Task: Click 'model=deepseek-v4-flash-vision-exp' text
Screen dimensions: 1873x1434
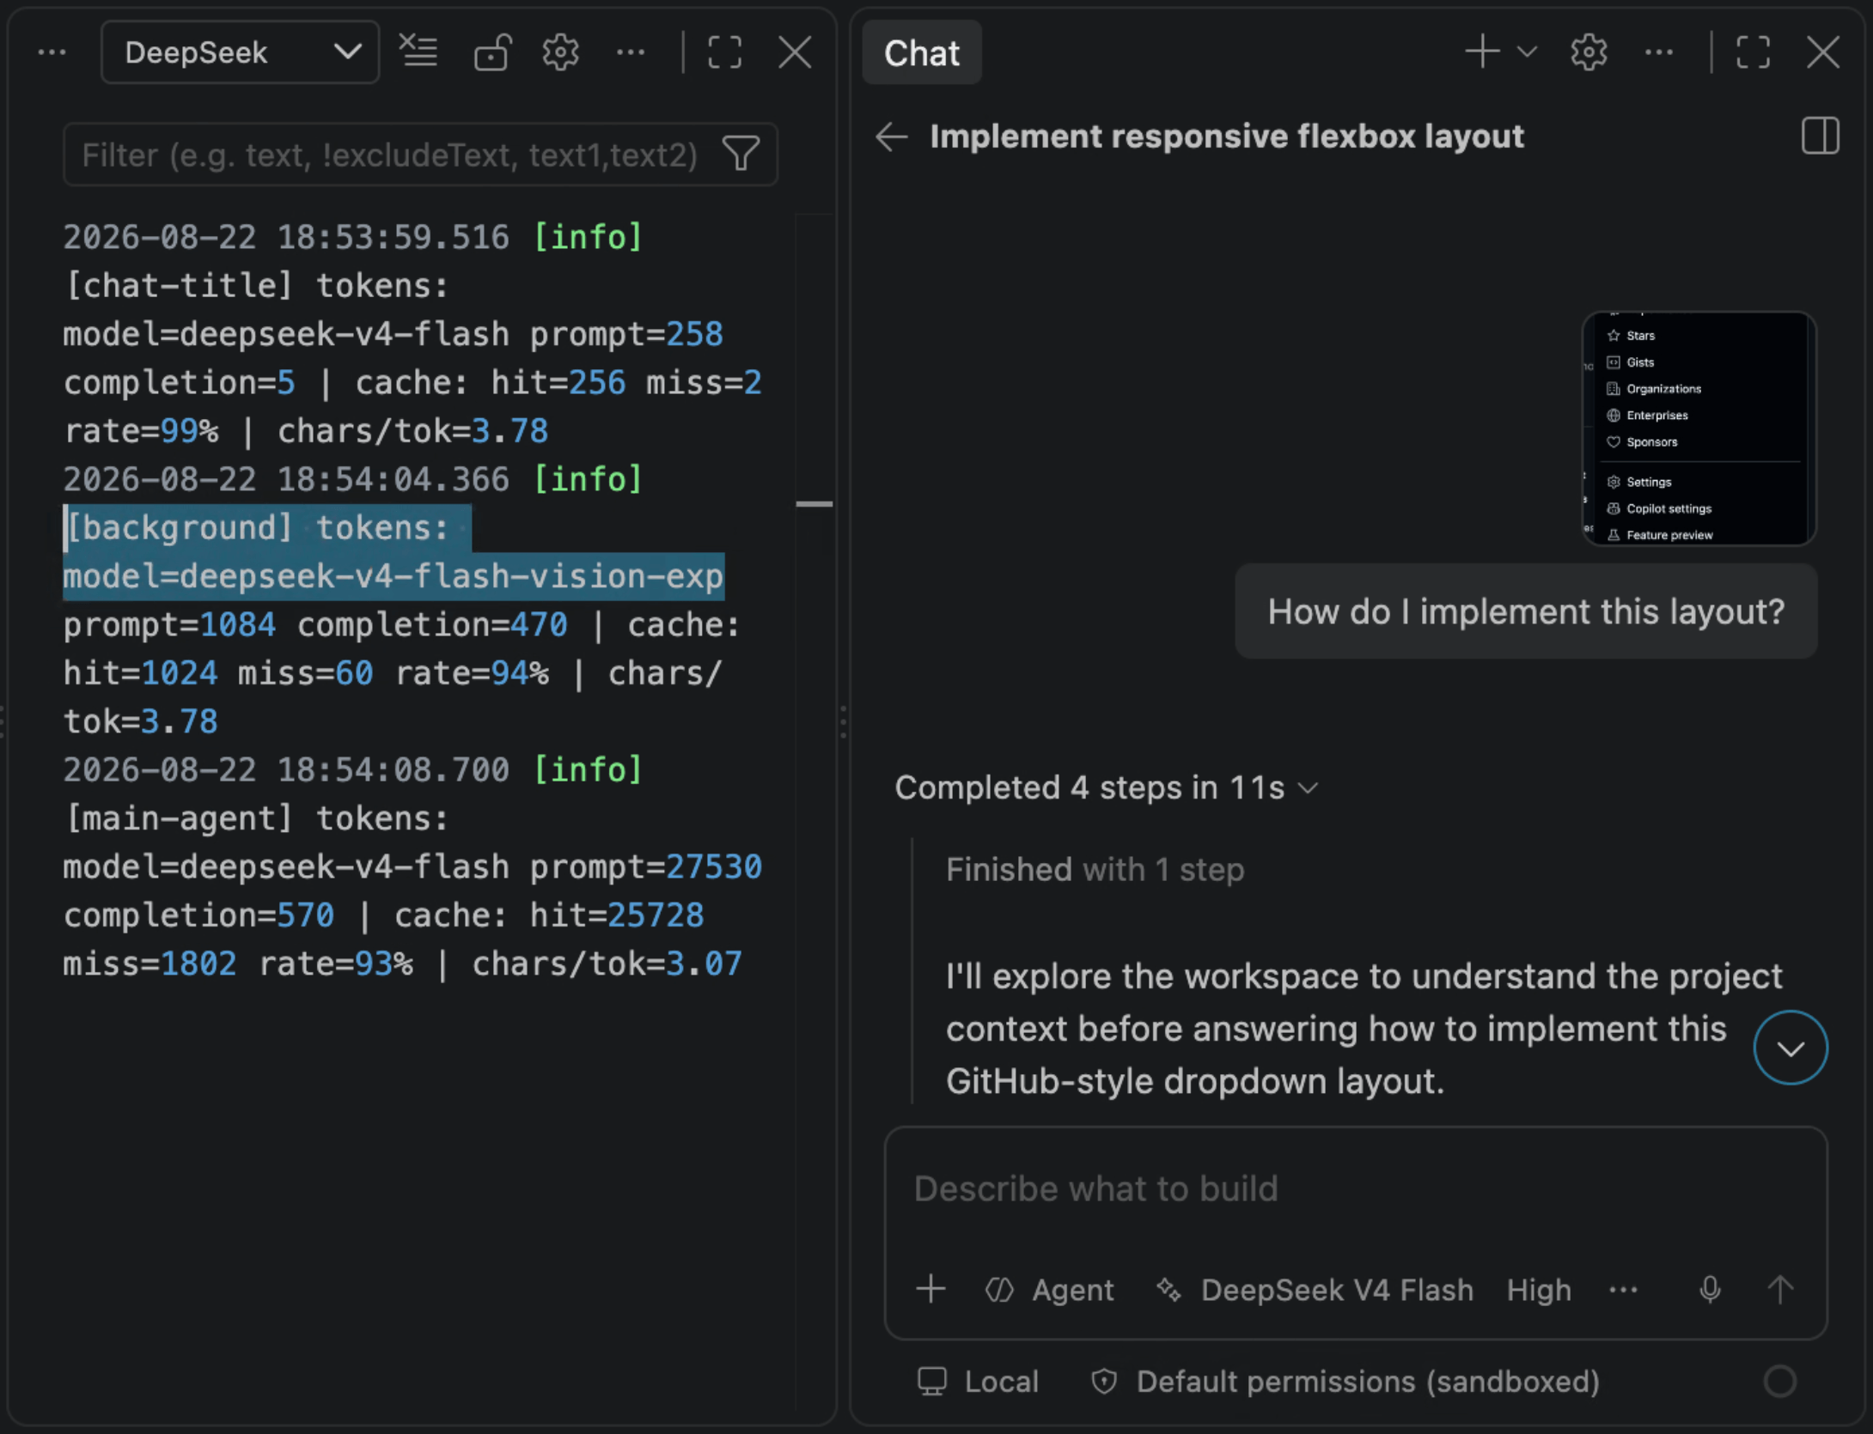Action: (394, 576)
